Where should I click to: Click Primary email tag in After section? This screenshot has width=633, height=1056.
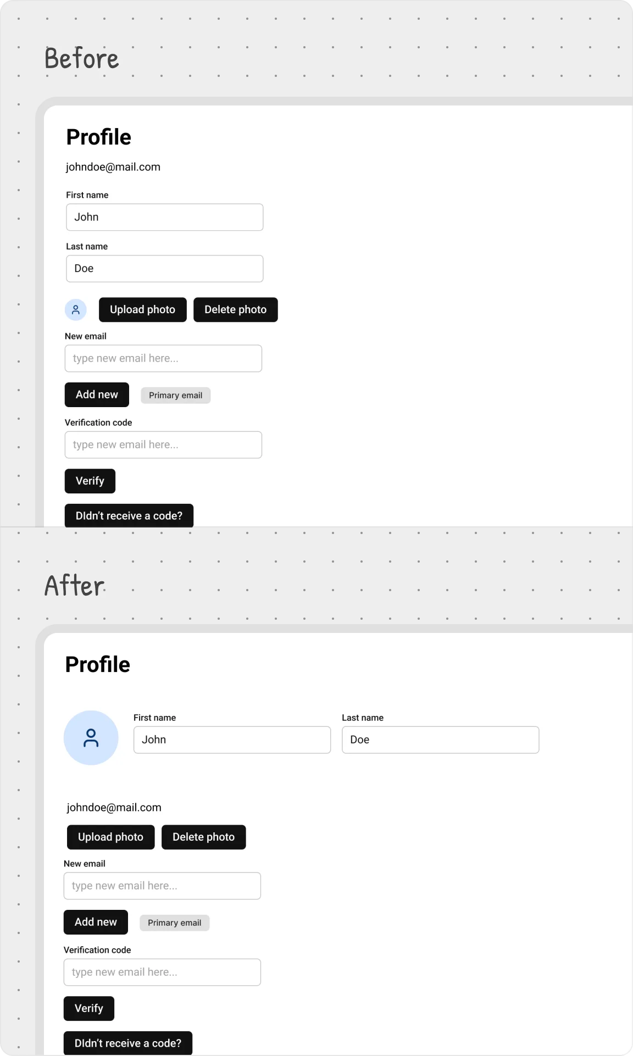tap(174, 923)
